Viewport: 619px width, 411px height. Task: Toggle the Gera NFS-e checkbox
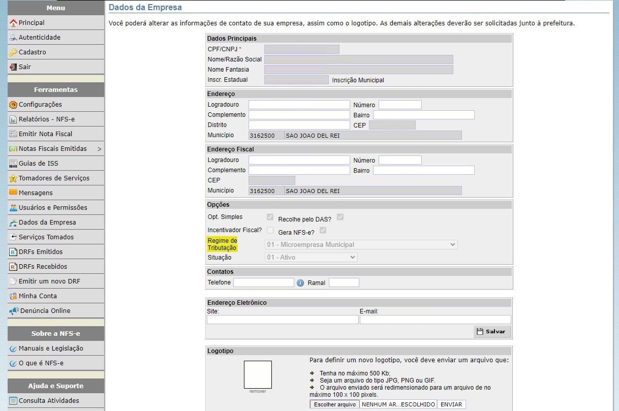click(323, 230)
